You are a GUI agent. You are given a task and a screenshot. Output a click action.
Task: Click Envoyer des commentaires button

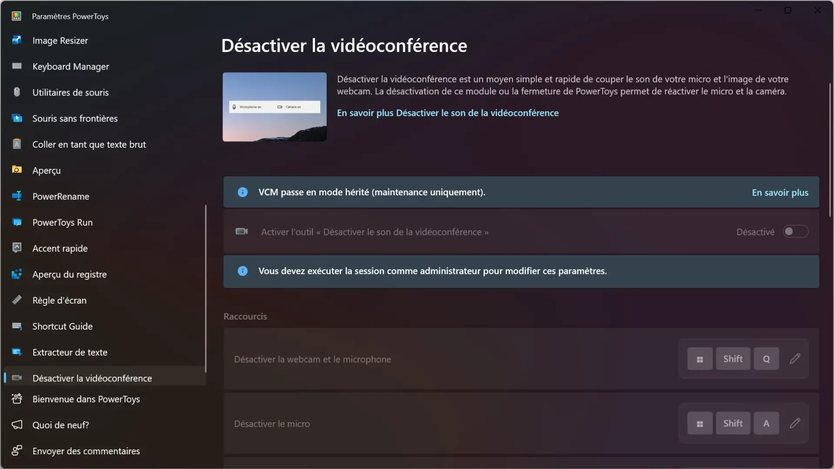(86, 451)
